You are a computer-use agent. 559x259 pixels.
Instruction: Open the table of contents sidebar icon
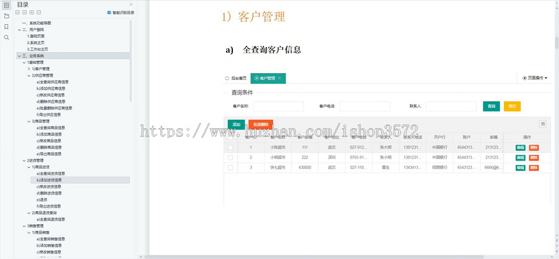[x=6, y=5]
